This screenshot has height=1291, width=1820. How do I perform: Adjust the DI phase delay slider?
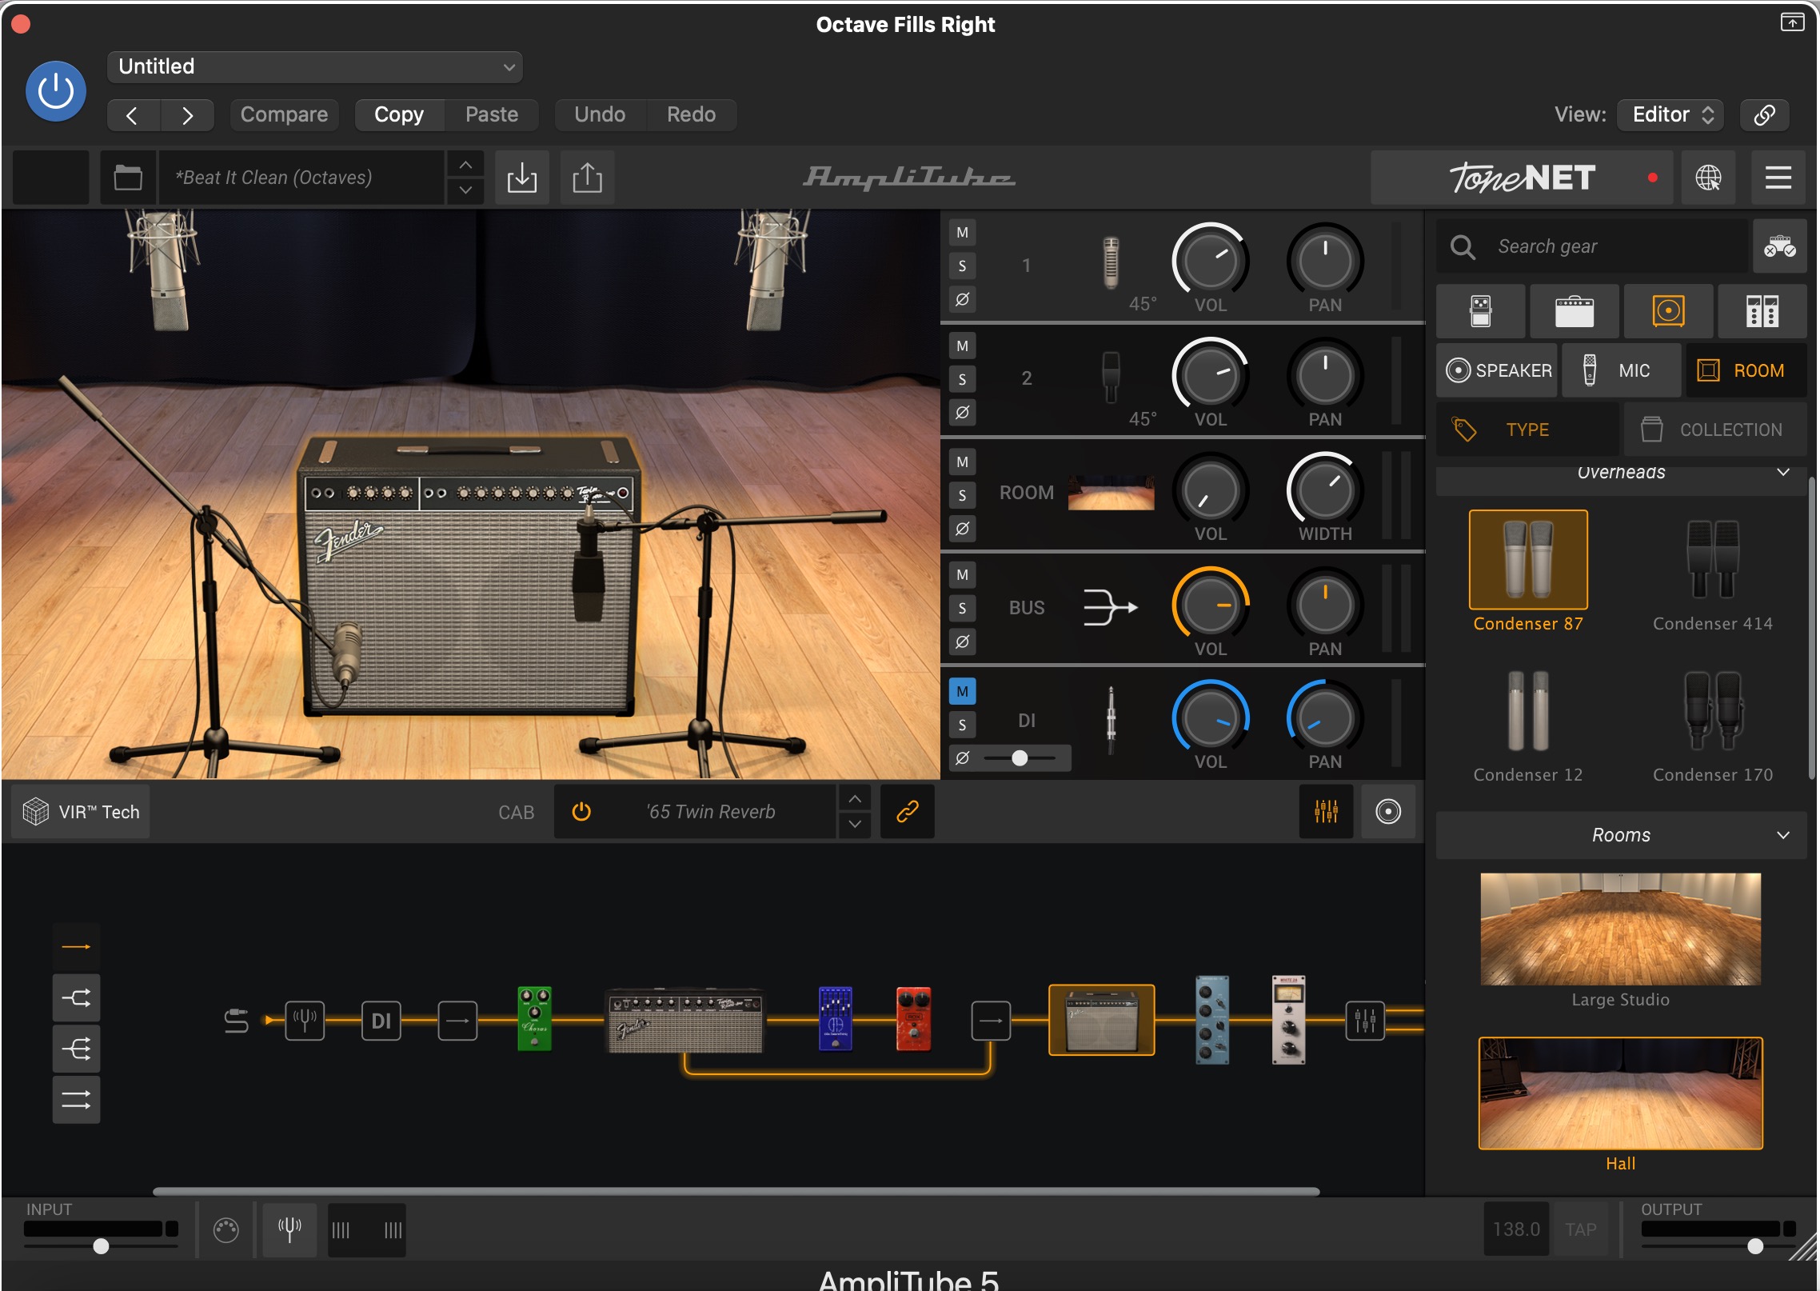tap(1020, 758)
